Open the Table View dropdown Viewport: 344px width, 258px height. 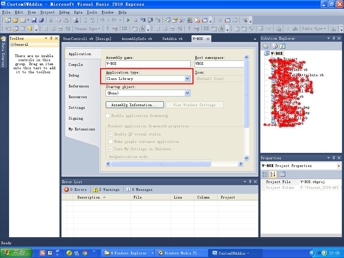[x=314, y=29]
